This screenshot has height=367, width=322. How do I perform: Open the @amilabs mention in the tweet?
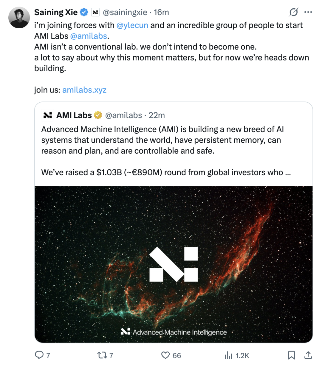pos(89,36)
